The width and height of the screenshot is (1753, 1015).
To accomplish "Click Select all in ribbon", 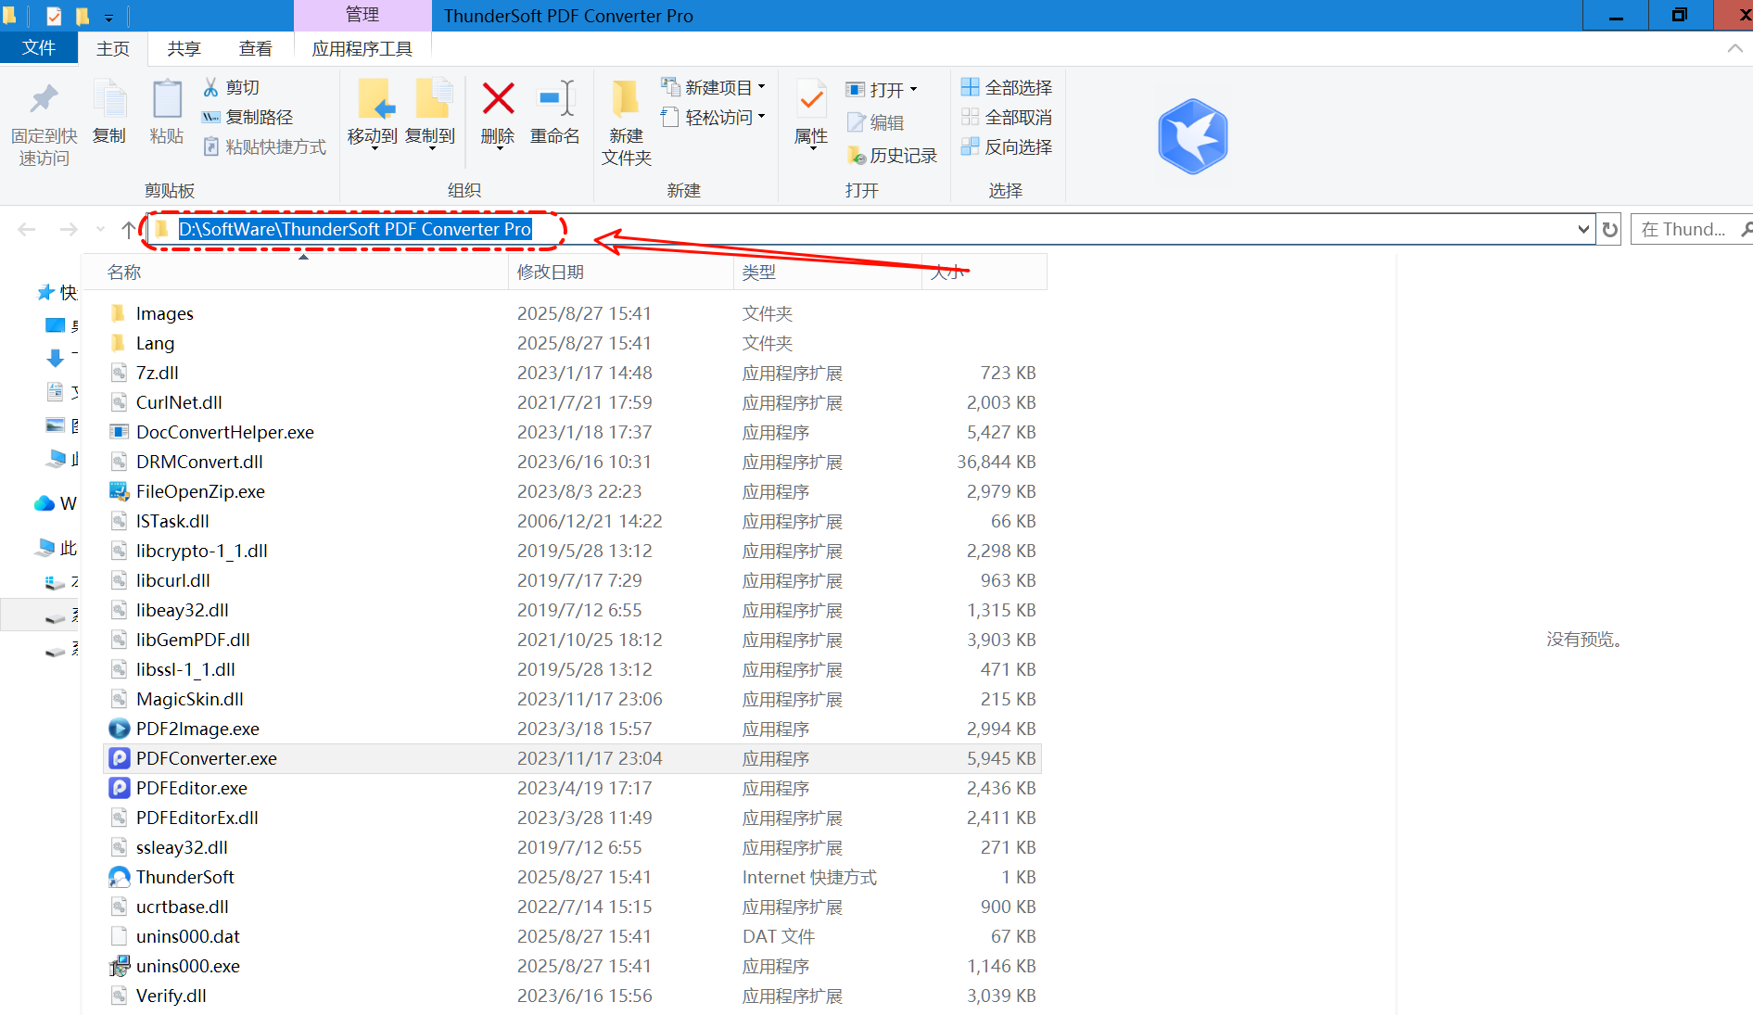I will (1006, 87).
